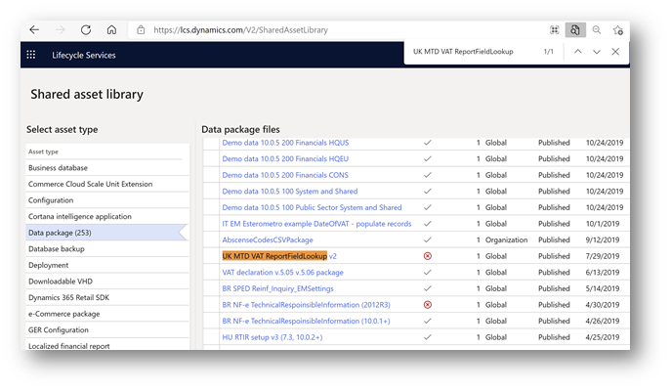Screen dimensions: 671x391
Task: Open the apps/extensions grid icon in toolbar
Action: tap(554, 29)
